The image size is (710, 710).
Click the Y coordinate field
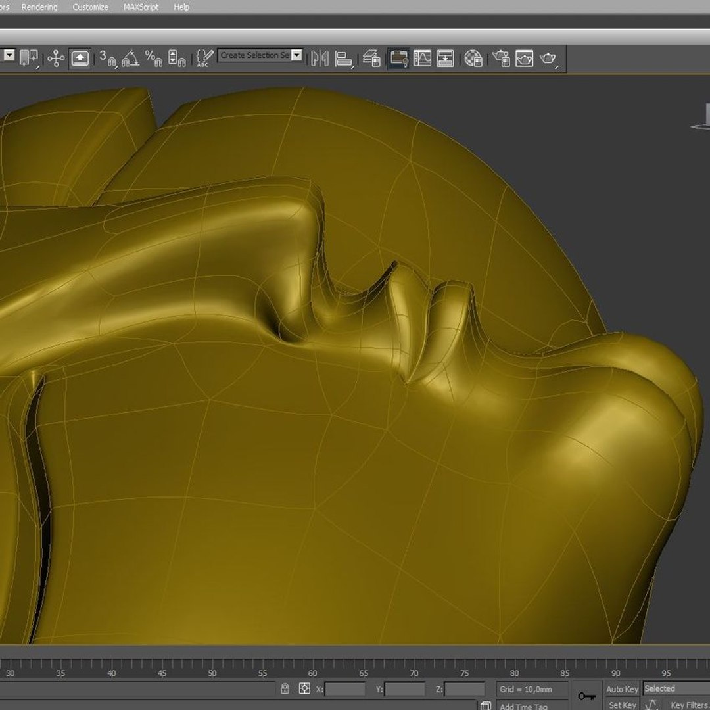point(404,689)
